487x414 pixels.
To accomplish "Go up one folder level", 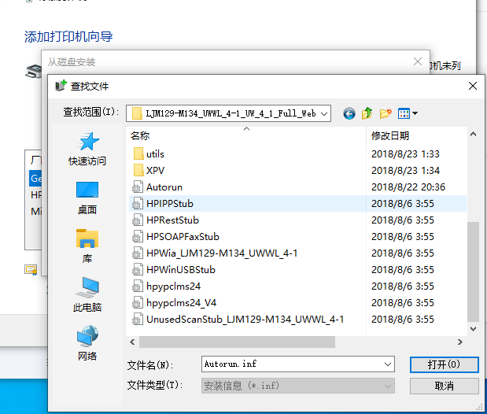I will click(367, 113).
